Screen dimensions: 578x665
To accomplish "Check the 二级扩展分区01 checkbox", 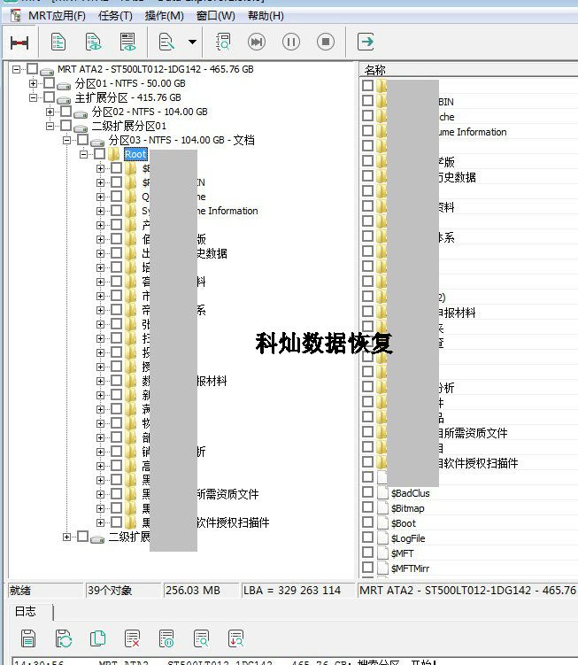I will (66, 126).
